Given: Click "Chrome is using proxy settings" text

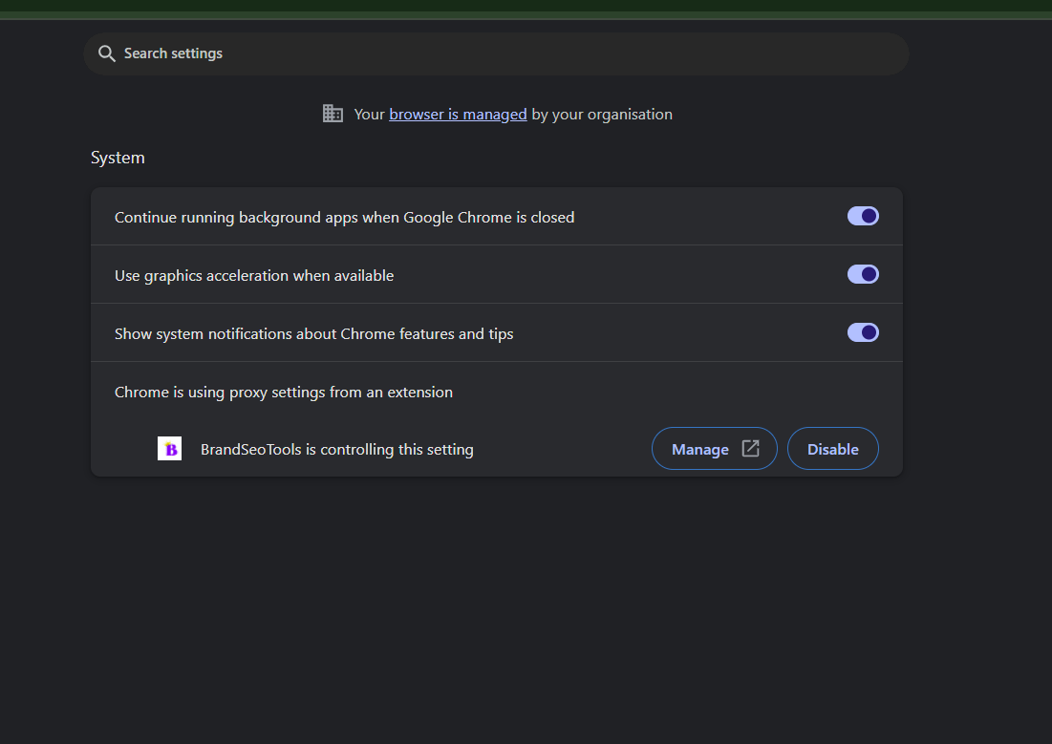Looking at the screenshot, I should point(283,393).
